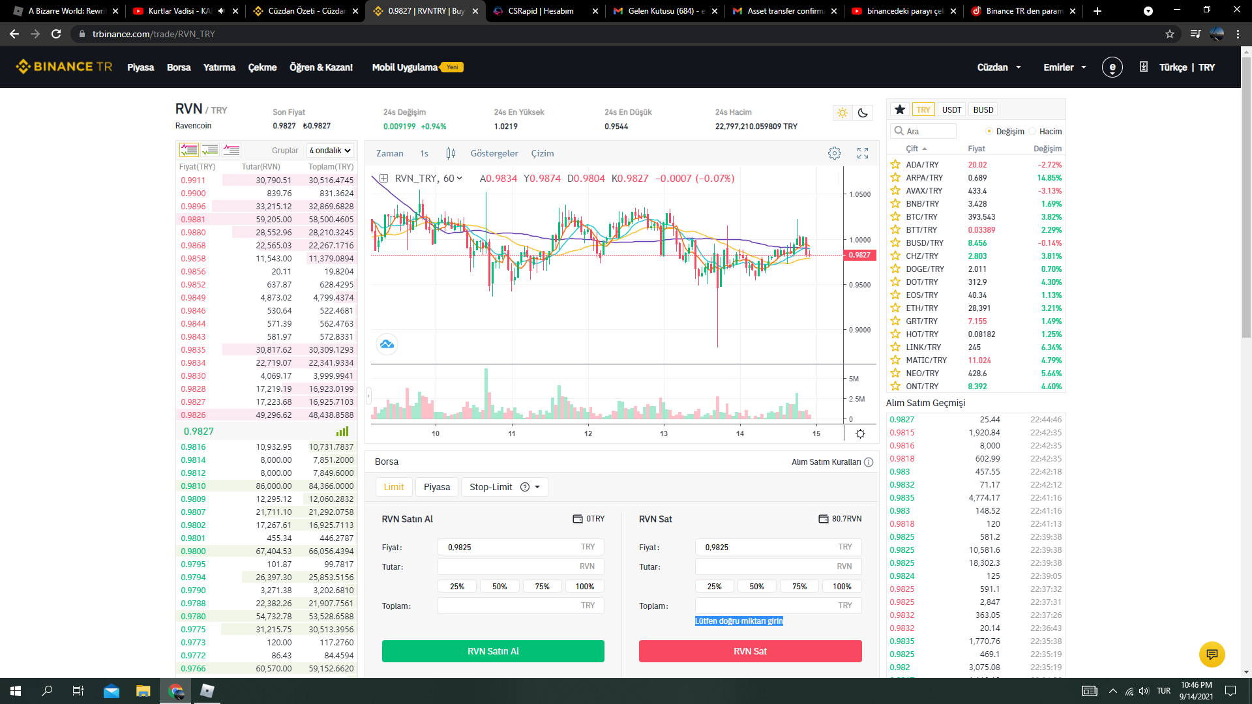The width and height of the screenshot is (1252, 704).
Task: Choose 50% amount on the buy side
Action: (x=499, y=586)
